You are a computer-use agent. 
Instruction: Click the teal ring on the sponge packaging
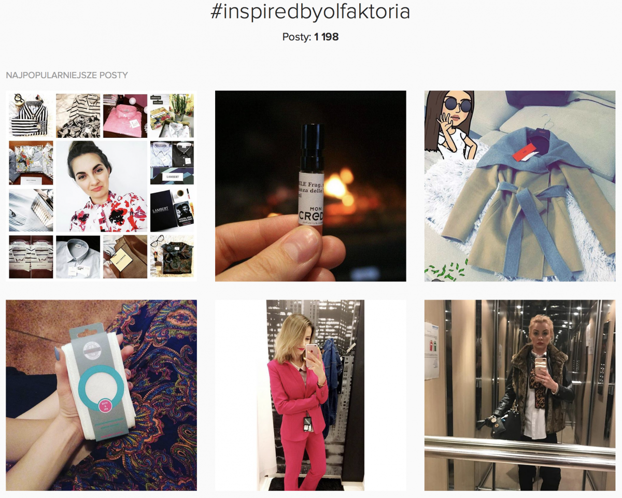click(x=101, y=387)
